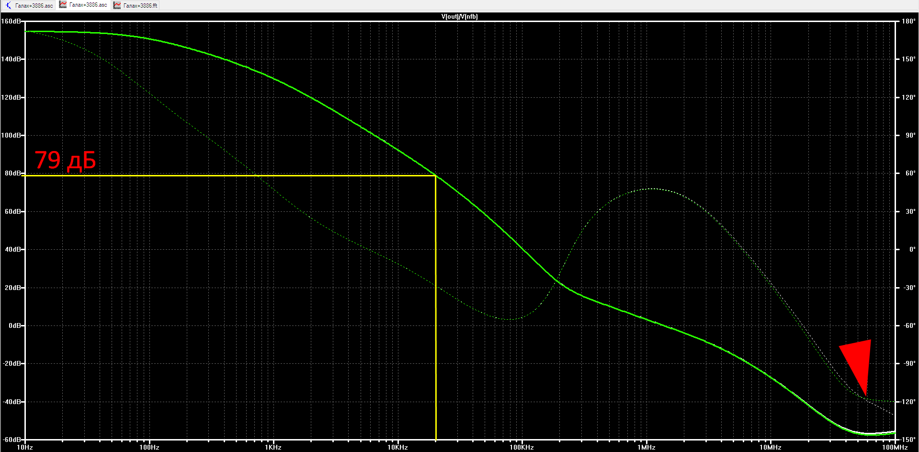Screen dimensions: 919x452
Task: Click the 1KHz frequency axis label
Action: [273, 447]
